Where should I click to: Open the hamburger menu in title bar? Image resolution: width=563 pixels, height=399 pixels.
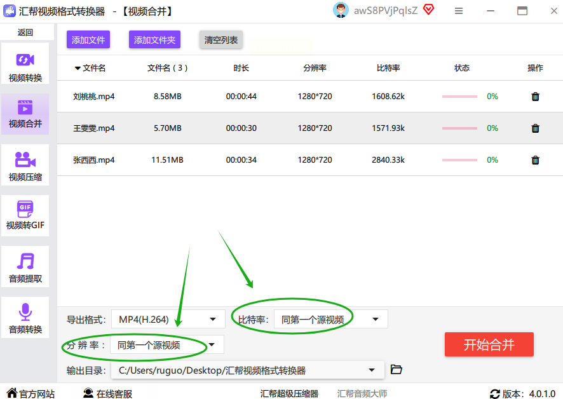pyautogui.click(x=459, y=11)
